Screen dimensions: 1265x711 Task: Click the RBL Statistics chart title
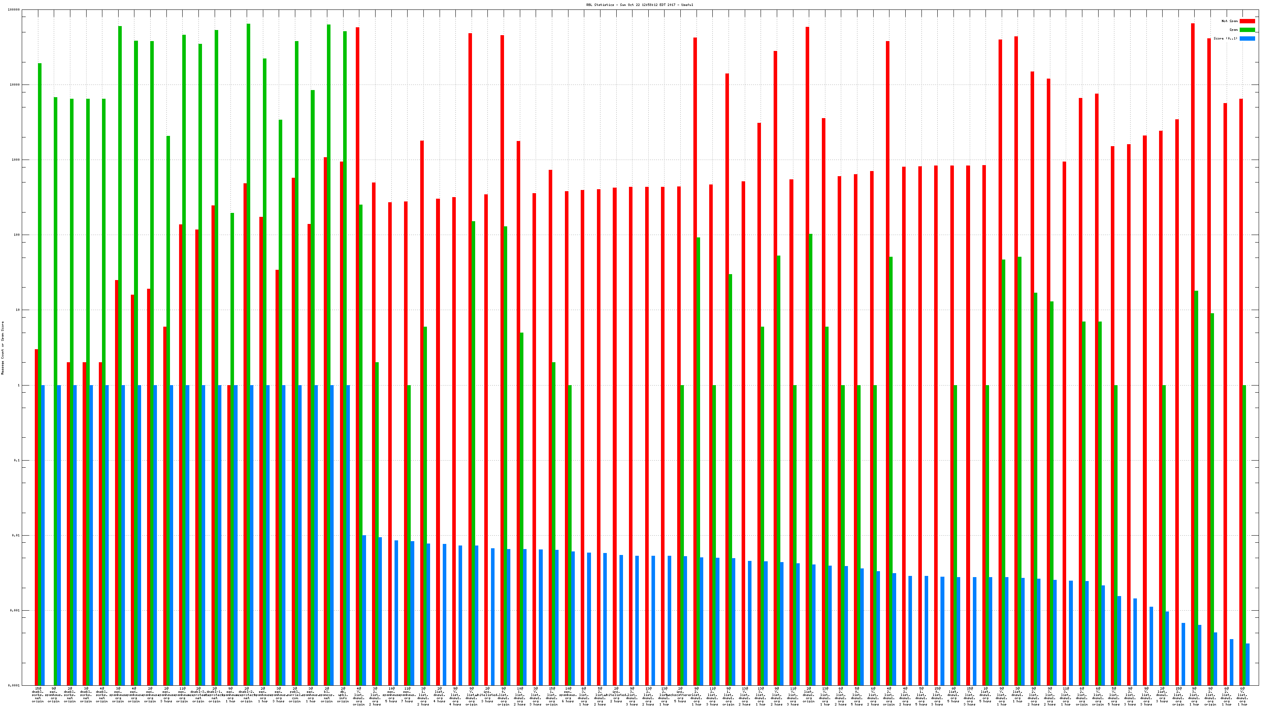point(639,5)
